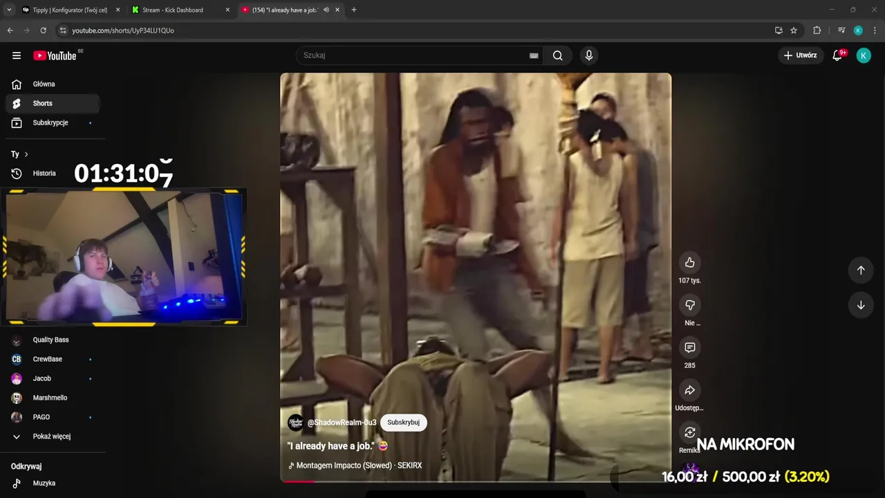This screenshot has width=885, height=498.
Task: Open the Jacob channel
Action: (53, 379)
